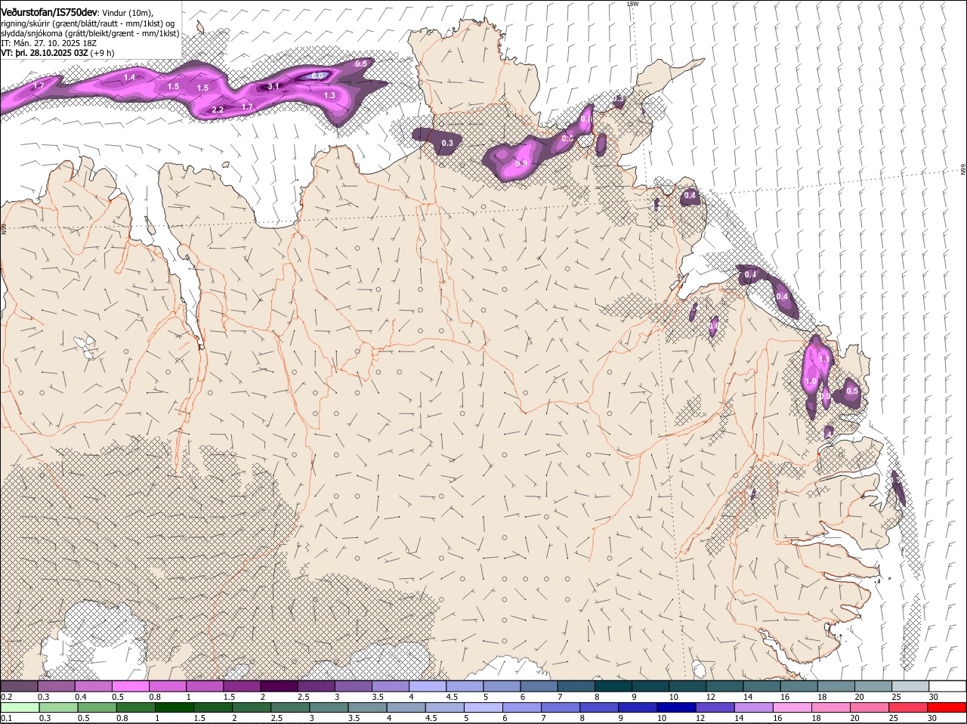Click the lavender purple-row swatch labeled 4
967x724 pixels.
coord(427,686)
